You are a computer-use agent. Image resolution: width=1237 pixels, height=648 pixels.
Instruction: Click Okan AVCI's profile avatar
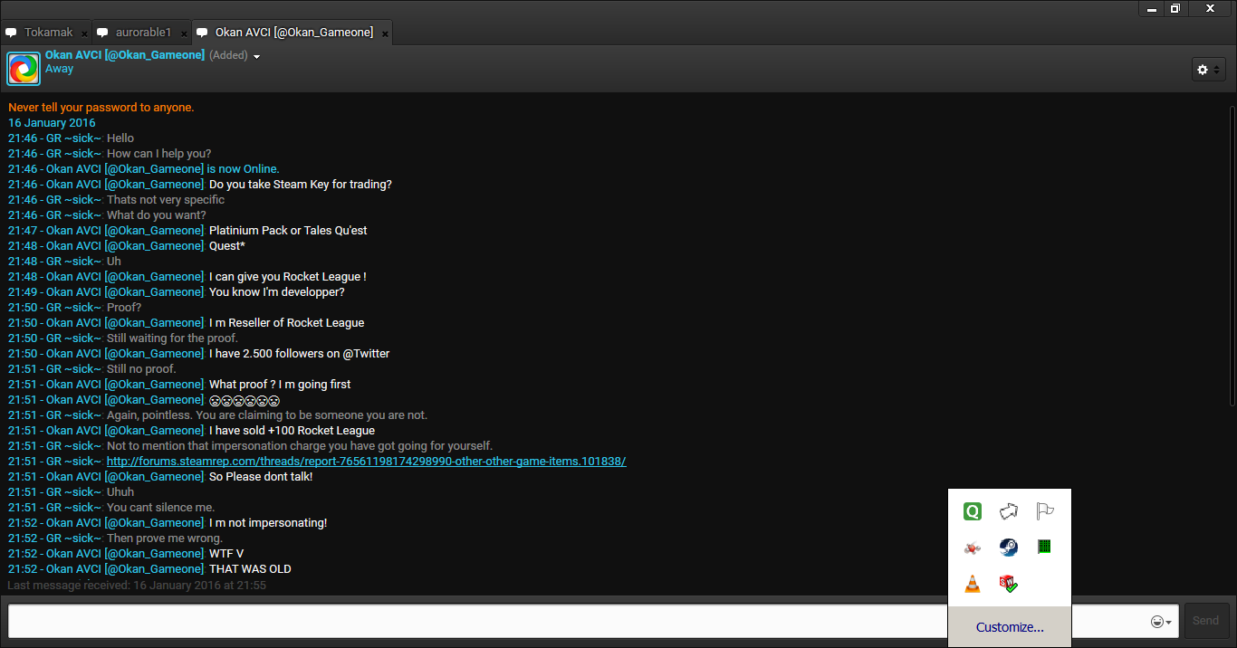click(x=24, y=68)
